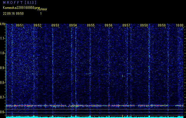Viewport: 186px width, 118px height.
Task: Click the 09:54 time marker
Action: click(x=73, y=25)
